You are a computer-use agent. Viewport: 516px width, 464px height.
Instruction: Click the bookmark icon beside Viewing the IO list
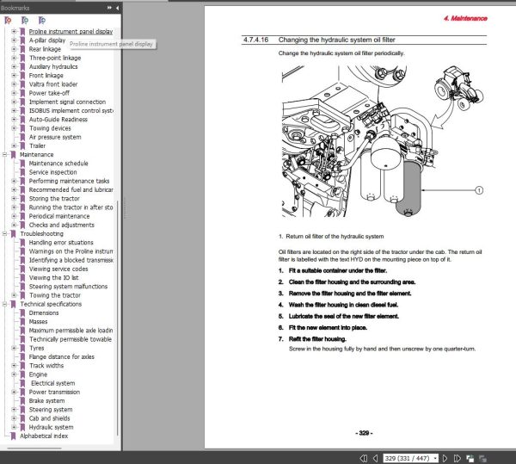click(x=22, y=277)
